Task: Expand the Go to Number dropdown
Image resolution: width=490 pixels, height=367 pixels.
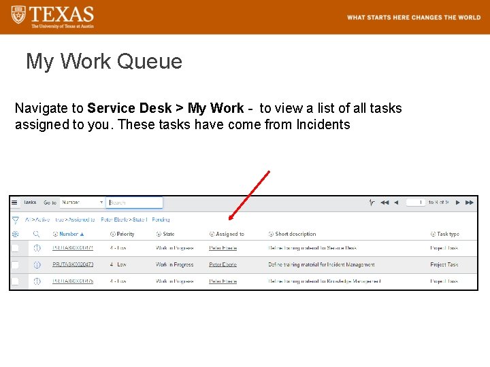Action: 82,203
